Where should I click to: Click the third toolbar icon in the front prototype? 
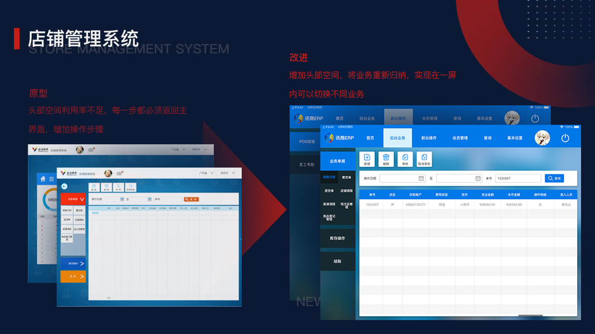118,188
